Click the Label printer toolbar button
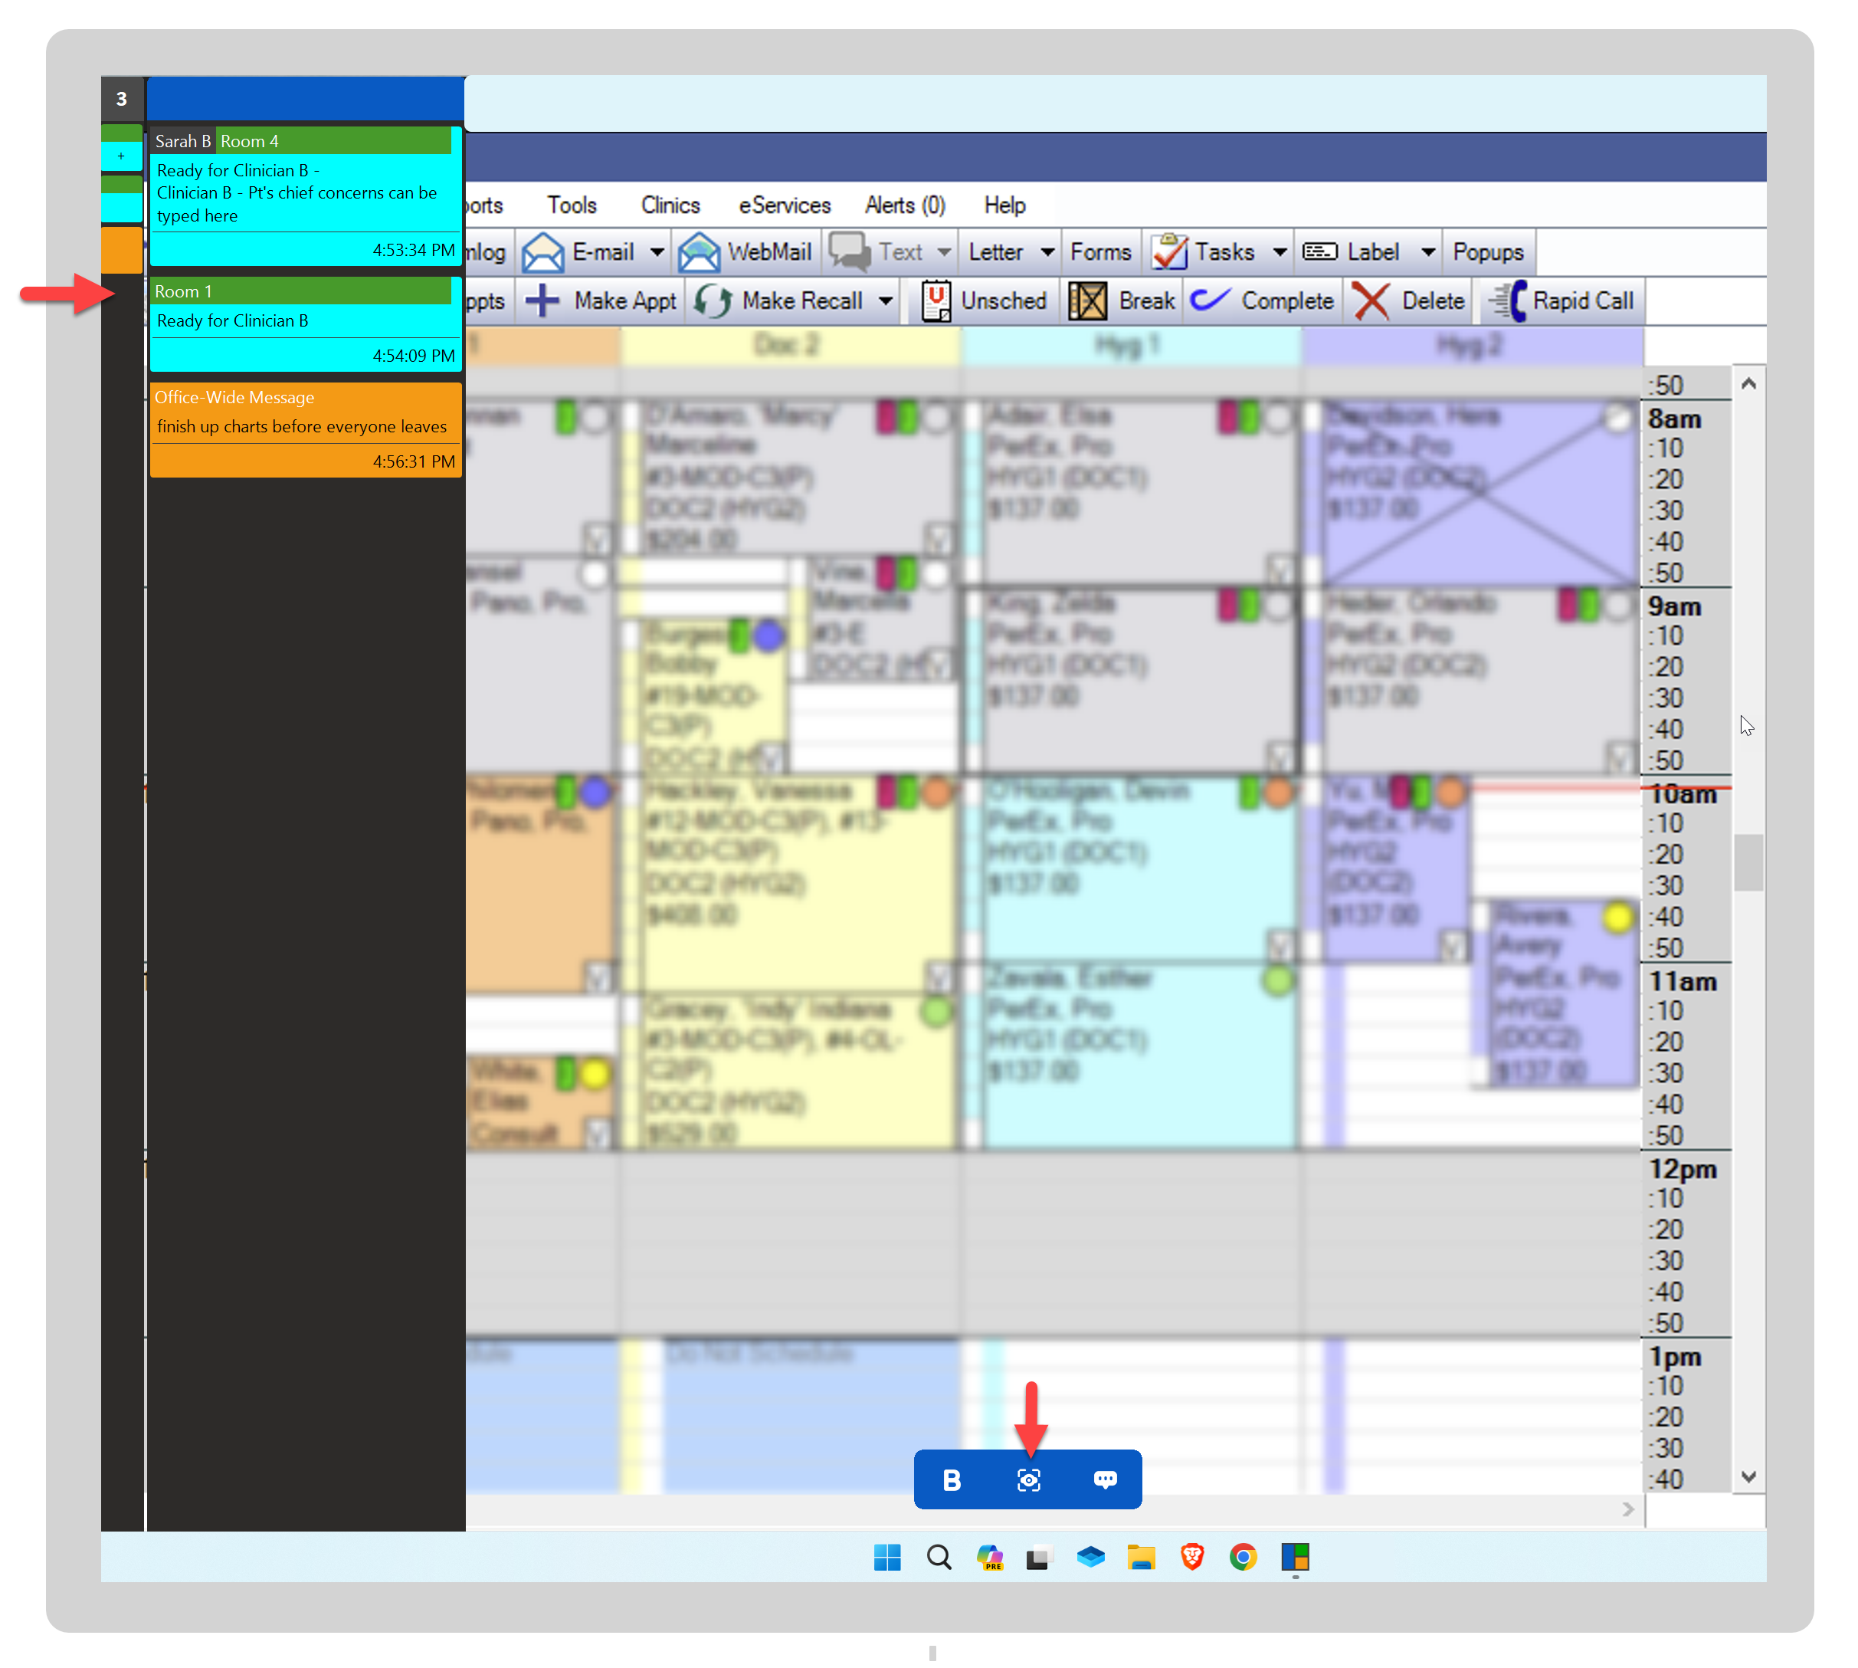 (x=1353, y=252)
